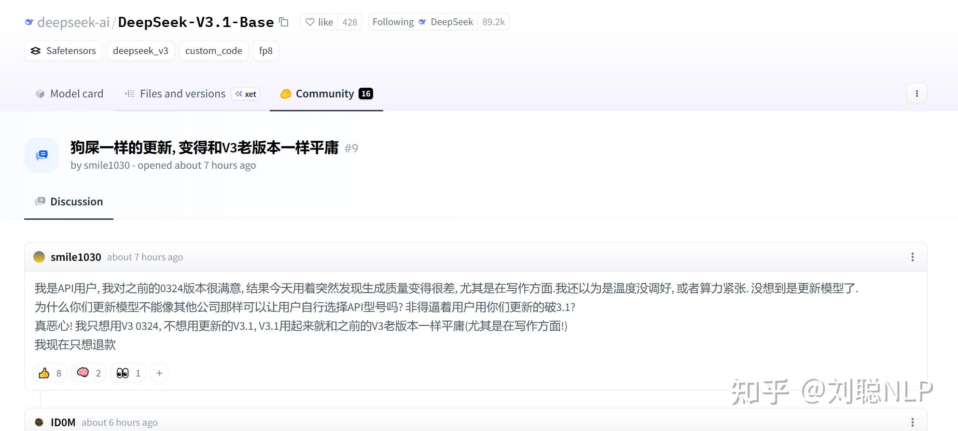Switch to the Community tab
Viewport: 958px width, 431px height.
pyautogui.click(x=326, y=94)
